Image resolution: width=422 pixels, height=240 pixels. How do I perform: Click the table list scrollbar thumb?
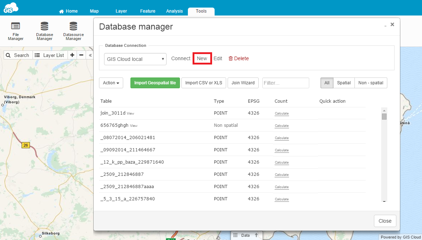point(384,116)
